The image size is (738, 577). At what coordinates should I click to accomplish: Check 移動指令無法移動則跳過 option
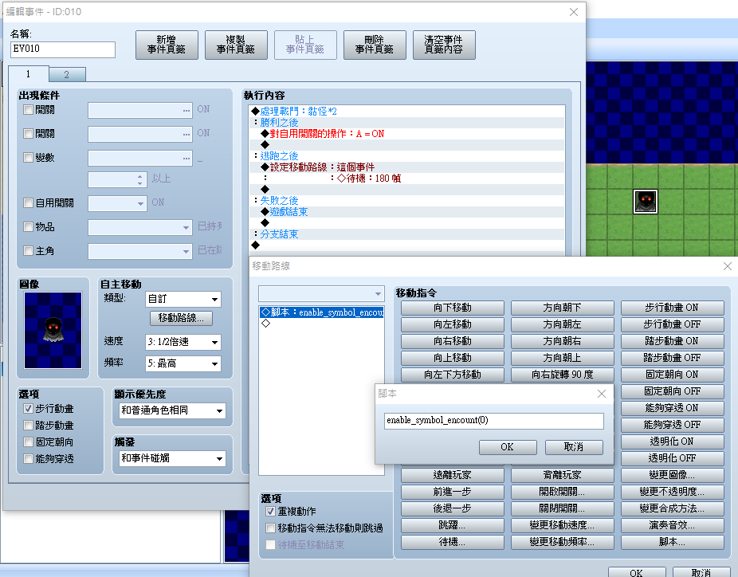(x=271, y=528)
